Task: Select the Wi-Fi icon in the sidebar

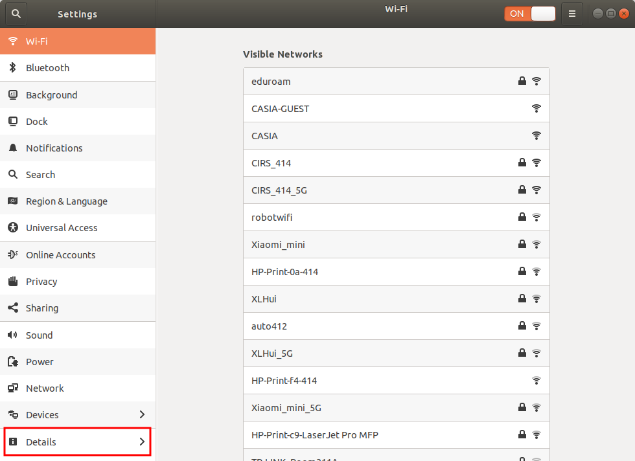Action: click(x=12, y=41)
